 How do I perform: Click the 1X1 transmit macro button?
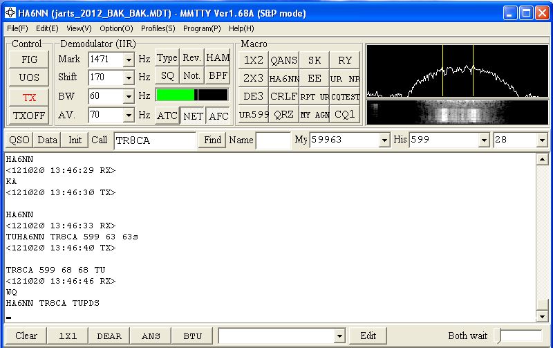point(68,336)
